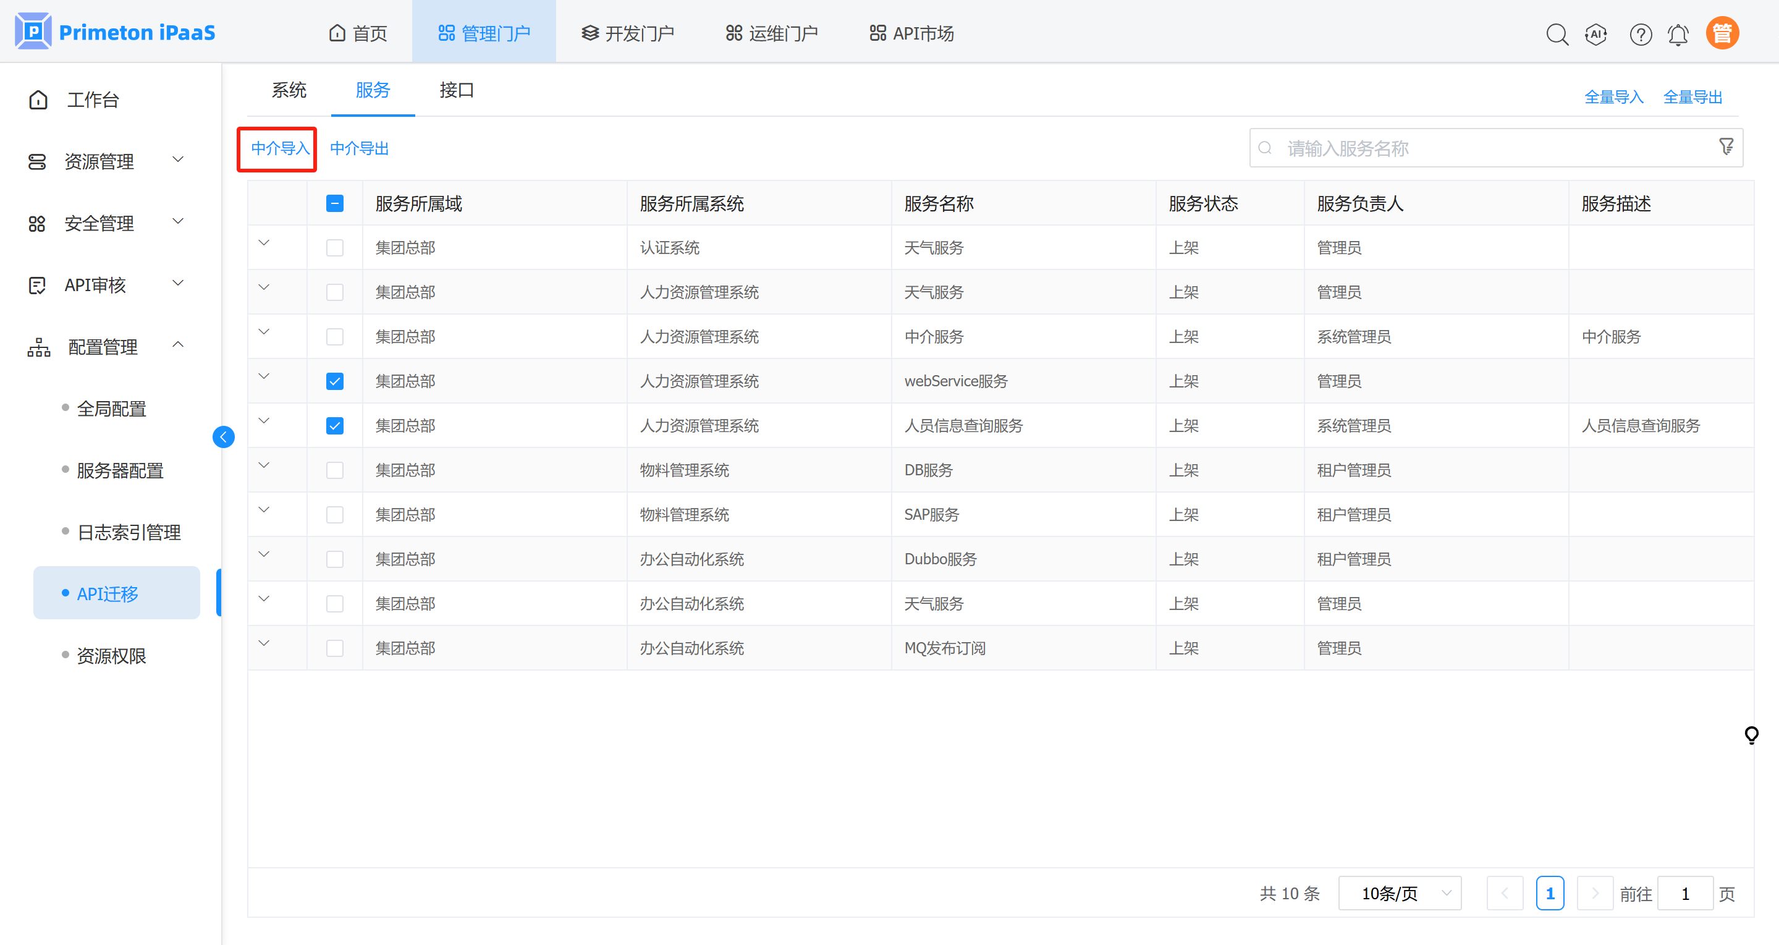Check the DB服务 row checkbox
This screenshot has height=945, width=1779.
click(x=335, y=470)
